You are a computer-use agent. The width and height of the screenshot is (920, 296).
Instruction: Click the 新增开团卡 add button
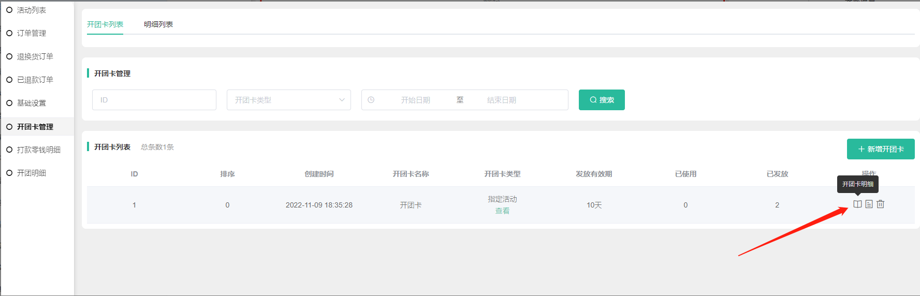click(880, 149)
